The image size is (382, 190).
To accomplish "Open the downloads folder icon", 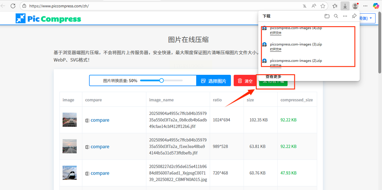I will [x=327, y=16].
